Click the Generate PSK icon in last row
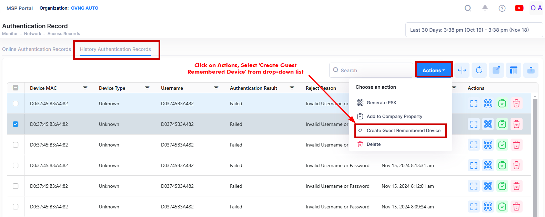The image size is (545, 217). 488,207
